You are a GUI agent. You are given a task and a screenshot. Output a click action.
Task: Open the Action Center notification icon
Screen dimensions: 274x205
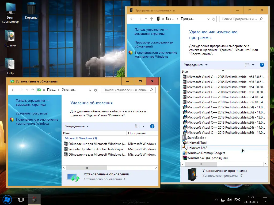(265, 200)
